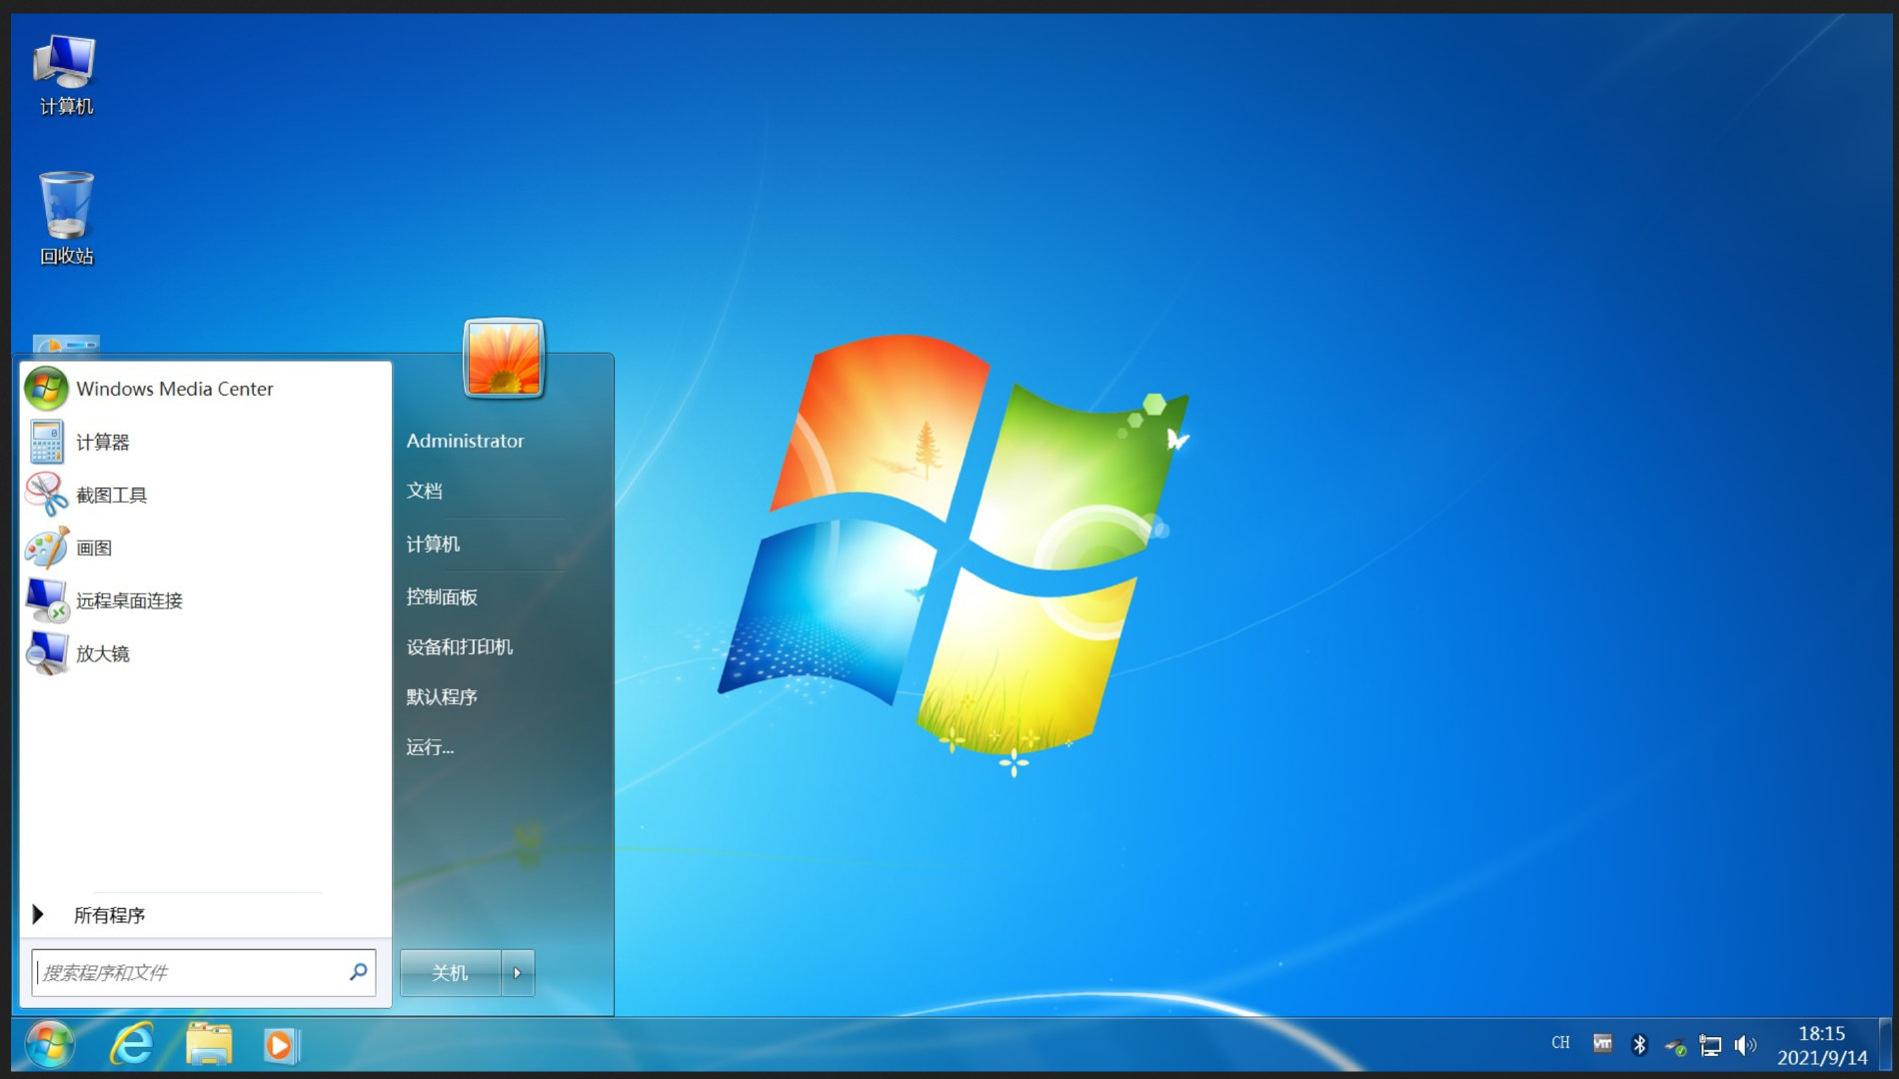The height and width of the screenshot is (1079, 1899).
Task: Open shutdown options arrow menu
Action: pos(518,973)
